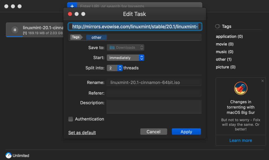Increase threads using the Split into stepper
This screenshot has width=269, height=160.
click(120, 67)
